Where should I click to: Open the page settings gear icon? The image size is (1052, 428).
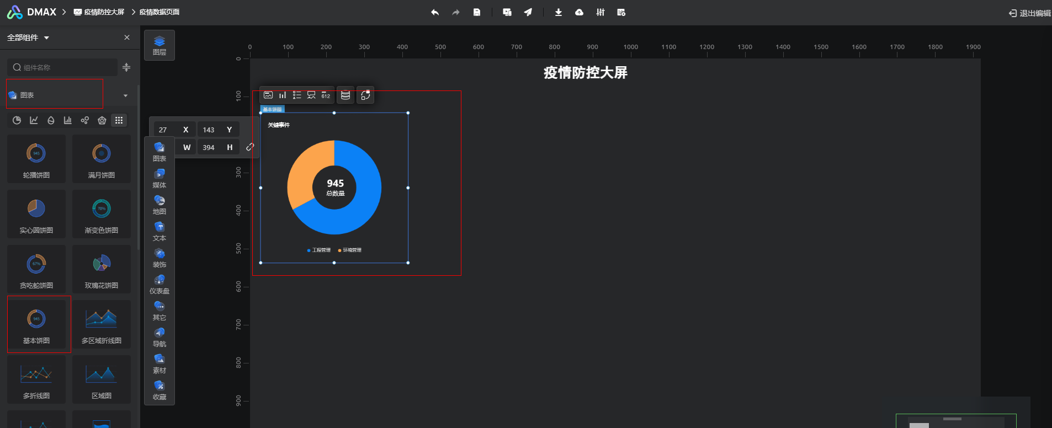pyautogui.click(x=621, y=12)
